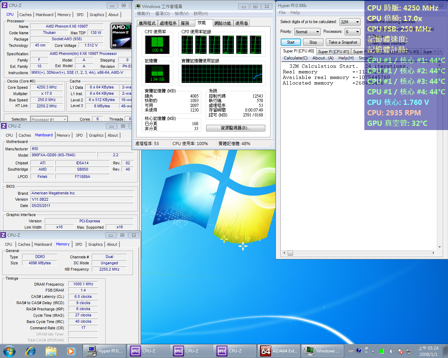Screen dimensions: 448x358
Task: Open File menu in Hyper PI
Action: click(282, 13)
